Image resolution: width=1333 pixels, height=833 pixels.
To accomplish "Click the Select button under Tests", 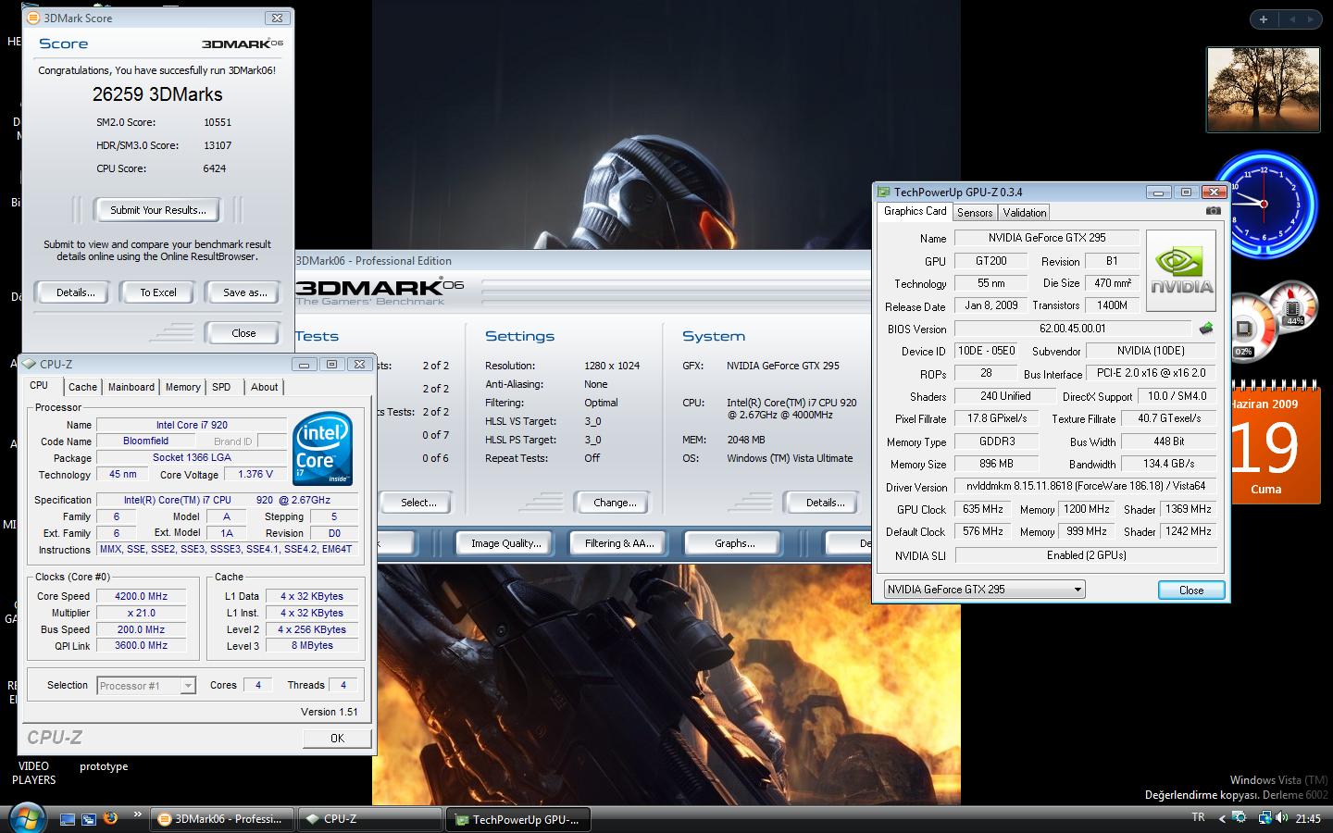I will (417, 503).
